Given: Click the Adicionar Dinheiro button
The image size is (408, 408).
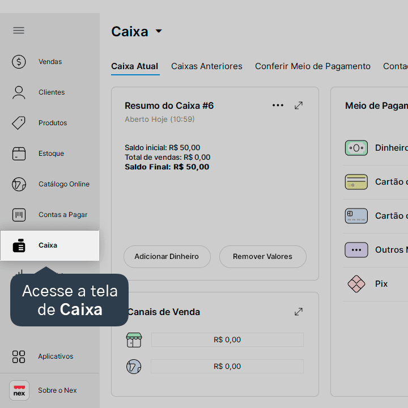Looking at the screenshot, I should 167,257.
